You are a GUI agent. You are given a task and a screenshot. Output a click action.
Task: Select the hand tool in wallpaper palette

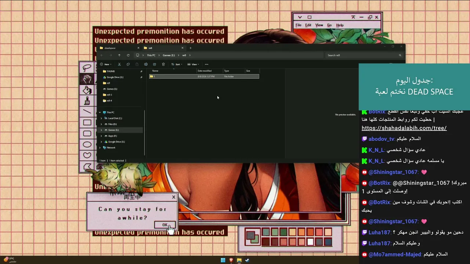click(87, 78)
